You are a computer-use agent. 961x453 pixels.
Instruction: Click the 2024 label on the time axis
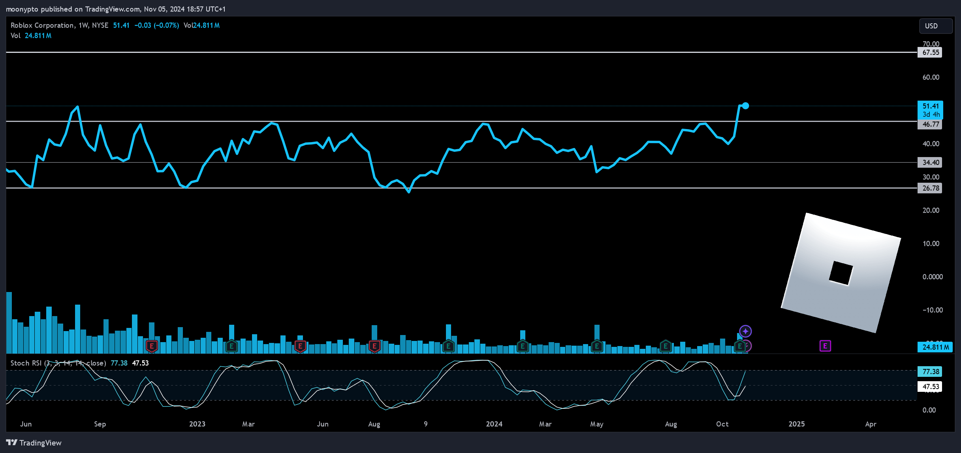point(494,424)
